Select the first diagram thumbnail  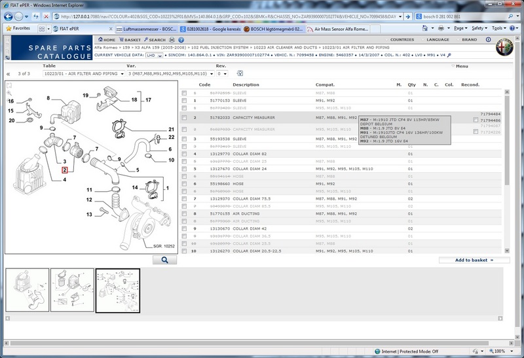[28, 290]
